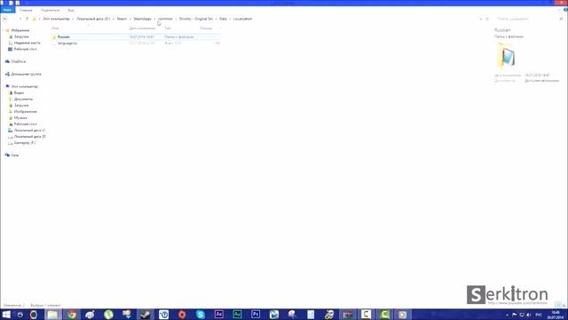Image resolution: width=568 pixels, height=320 pixels.
Task: Click Этот компьютер in the address bar
Action: [56, 19]
